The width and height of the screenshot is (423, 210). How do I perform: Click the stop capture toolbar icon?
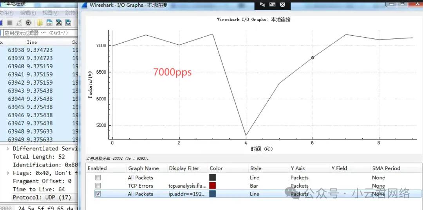[9, 23]
